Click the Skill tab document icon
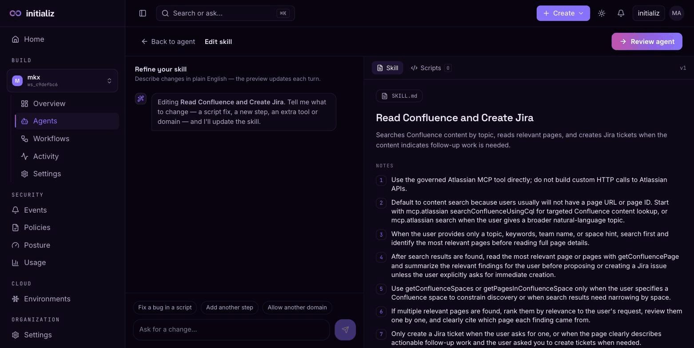This screenshot has width=694, height=348. pyautogui.click(x=380, y=68)
